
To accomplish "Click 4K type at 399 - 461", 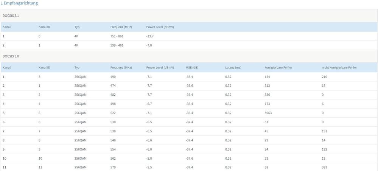I will pos(76,45).
